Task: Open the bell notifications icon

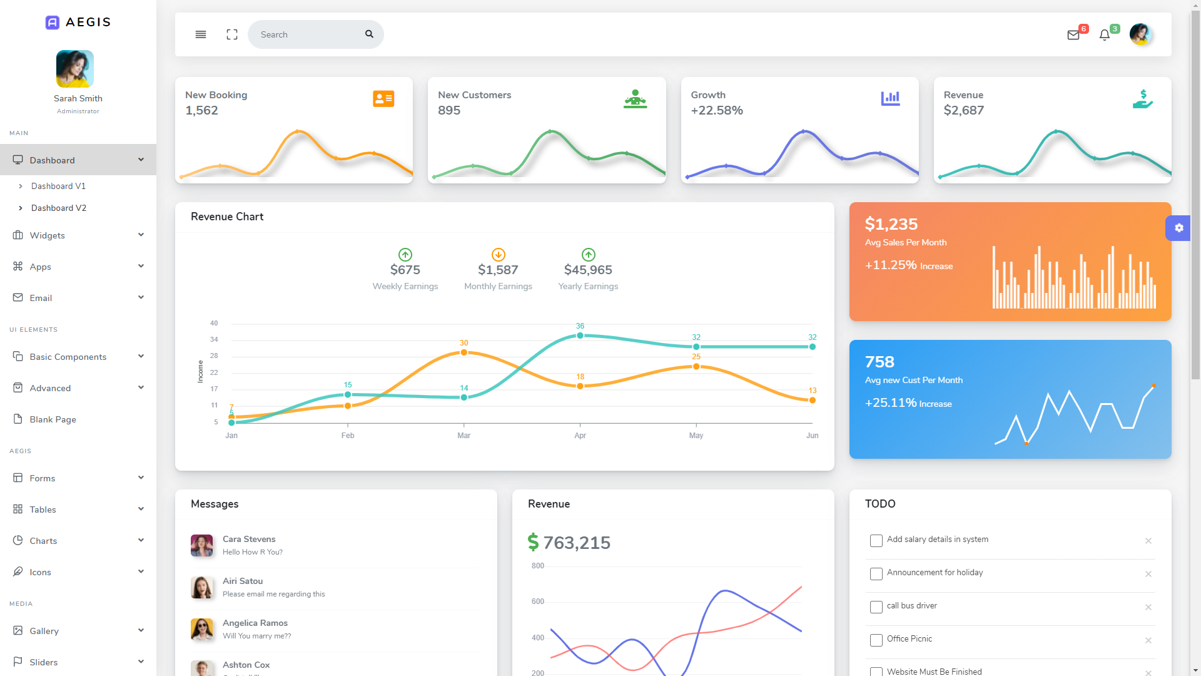Action: click(x=1105, y=35)
